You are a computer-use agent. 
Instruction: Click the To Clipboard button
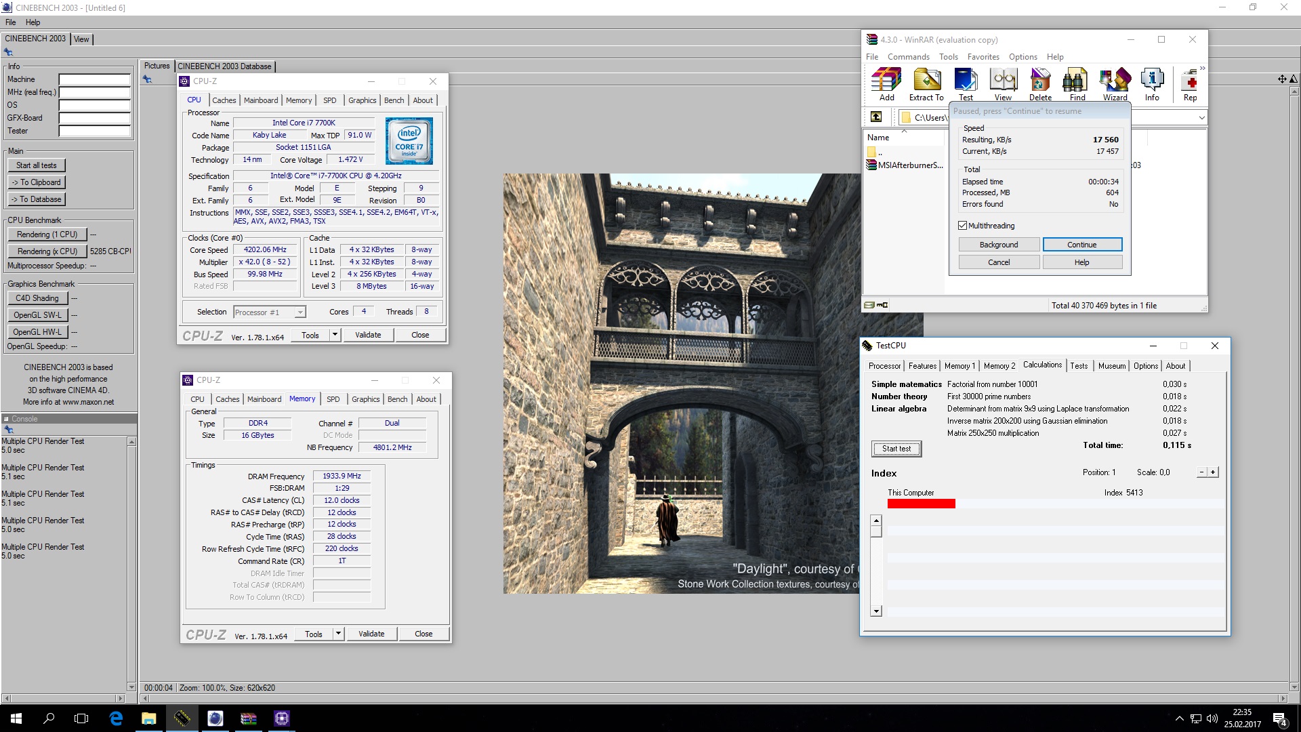[37, 182]
